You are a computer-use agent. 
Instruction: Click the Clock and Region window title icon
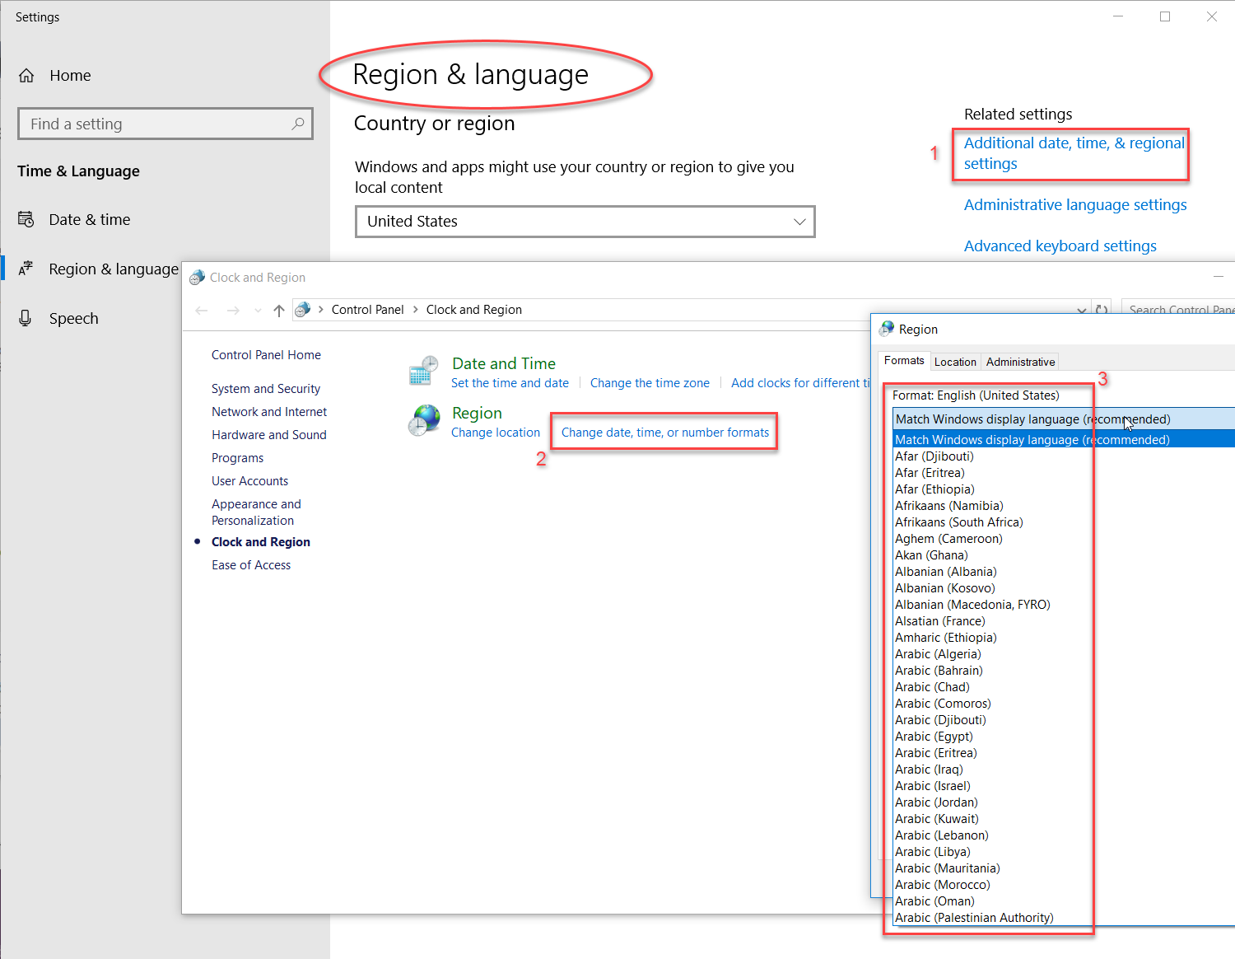tap(197, 278)
